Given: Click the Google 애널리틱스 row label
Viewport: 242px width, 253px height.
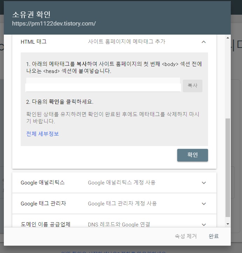Looking at the screenshot, I should [43, 183].
